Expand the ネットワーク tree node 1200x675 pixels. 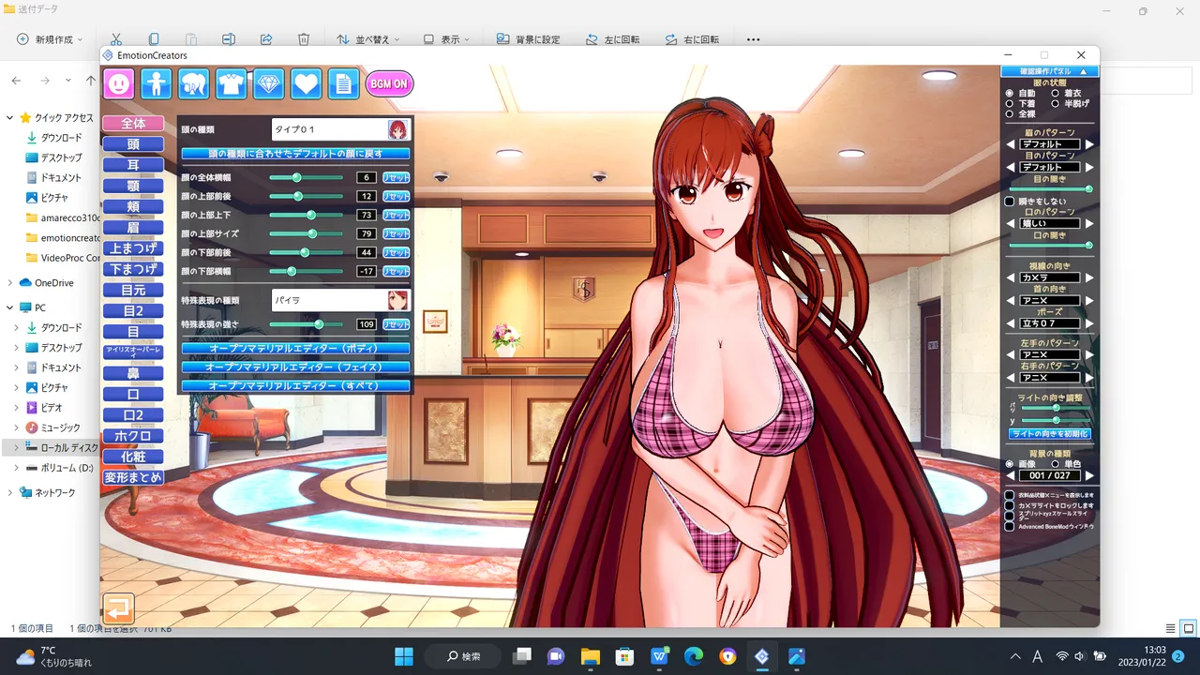pos(11,492)
